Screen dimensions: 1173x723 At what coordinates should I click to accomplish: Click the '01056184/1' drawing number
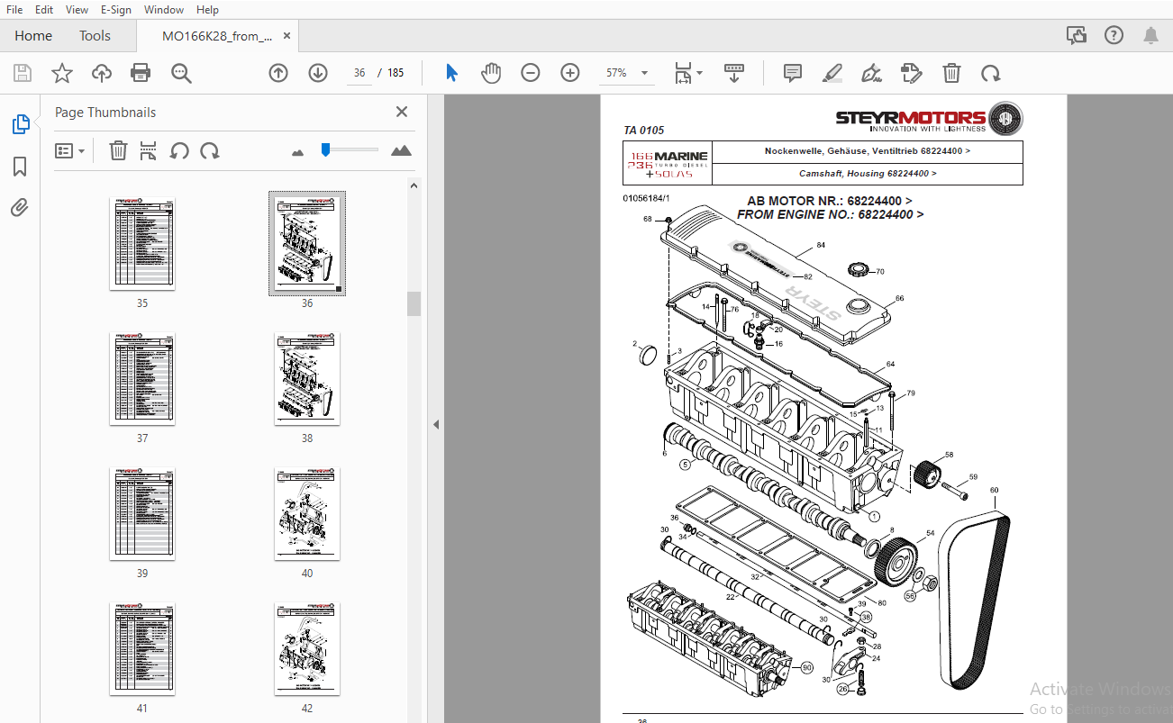tap(646, 197)
